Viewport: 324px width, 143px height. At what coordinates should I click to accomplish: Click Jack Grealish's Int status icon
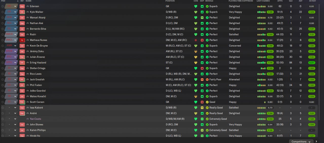click(22, 79)
